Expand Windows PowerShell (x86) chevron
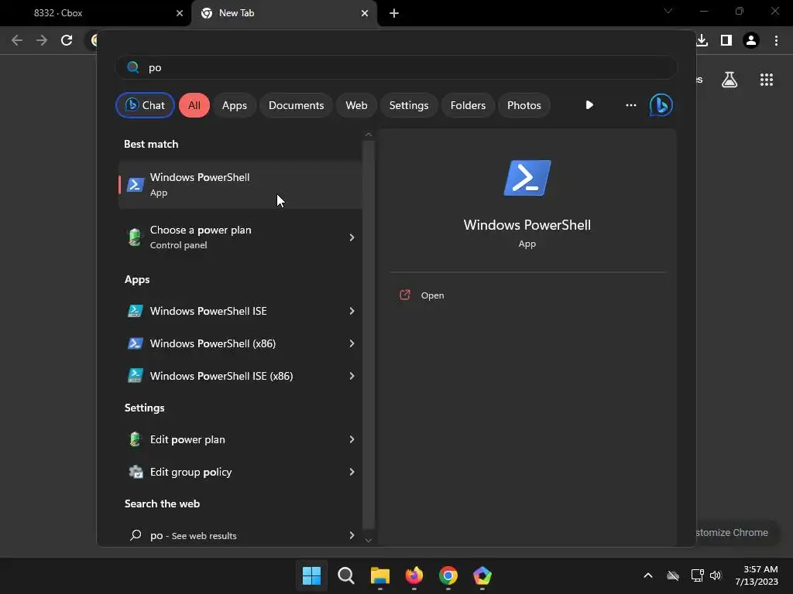Image resolution: width=793 pixels, height=594 pixels. pos(352,343)
